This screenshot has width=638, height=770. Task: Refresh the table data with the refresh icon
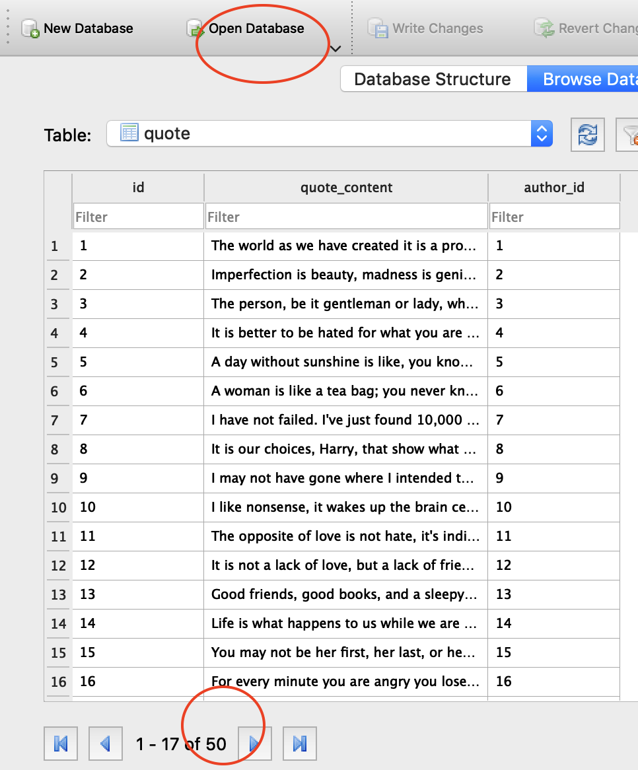coord(588,135)
